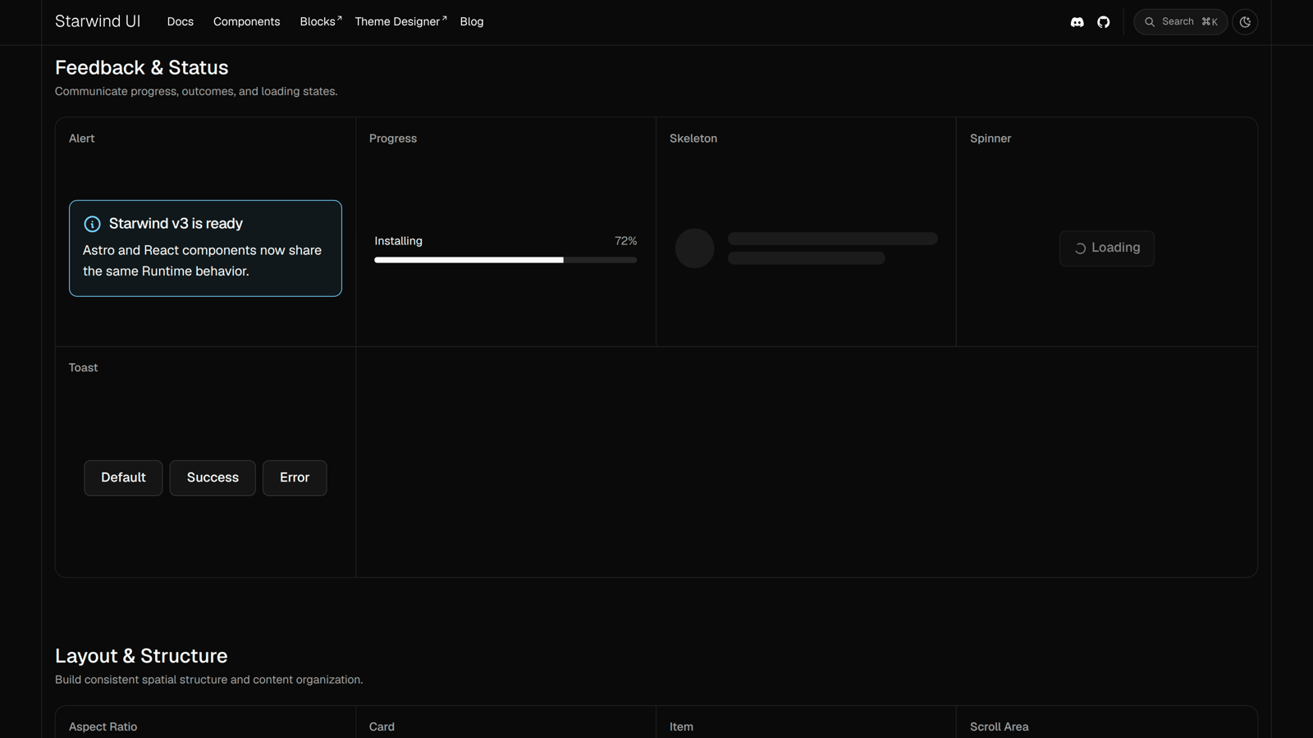Click the 72% progress value
This screenshot has height=738, width=1313.
coord(625,241)
